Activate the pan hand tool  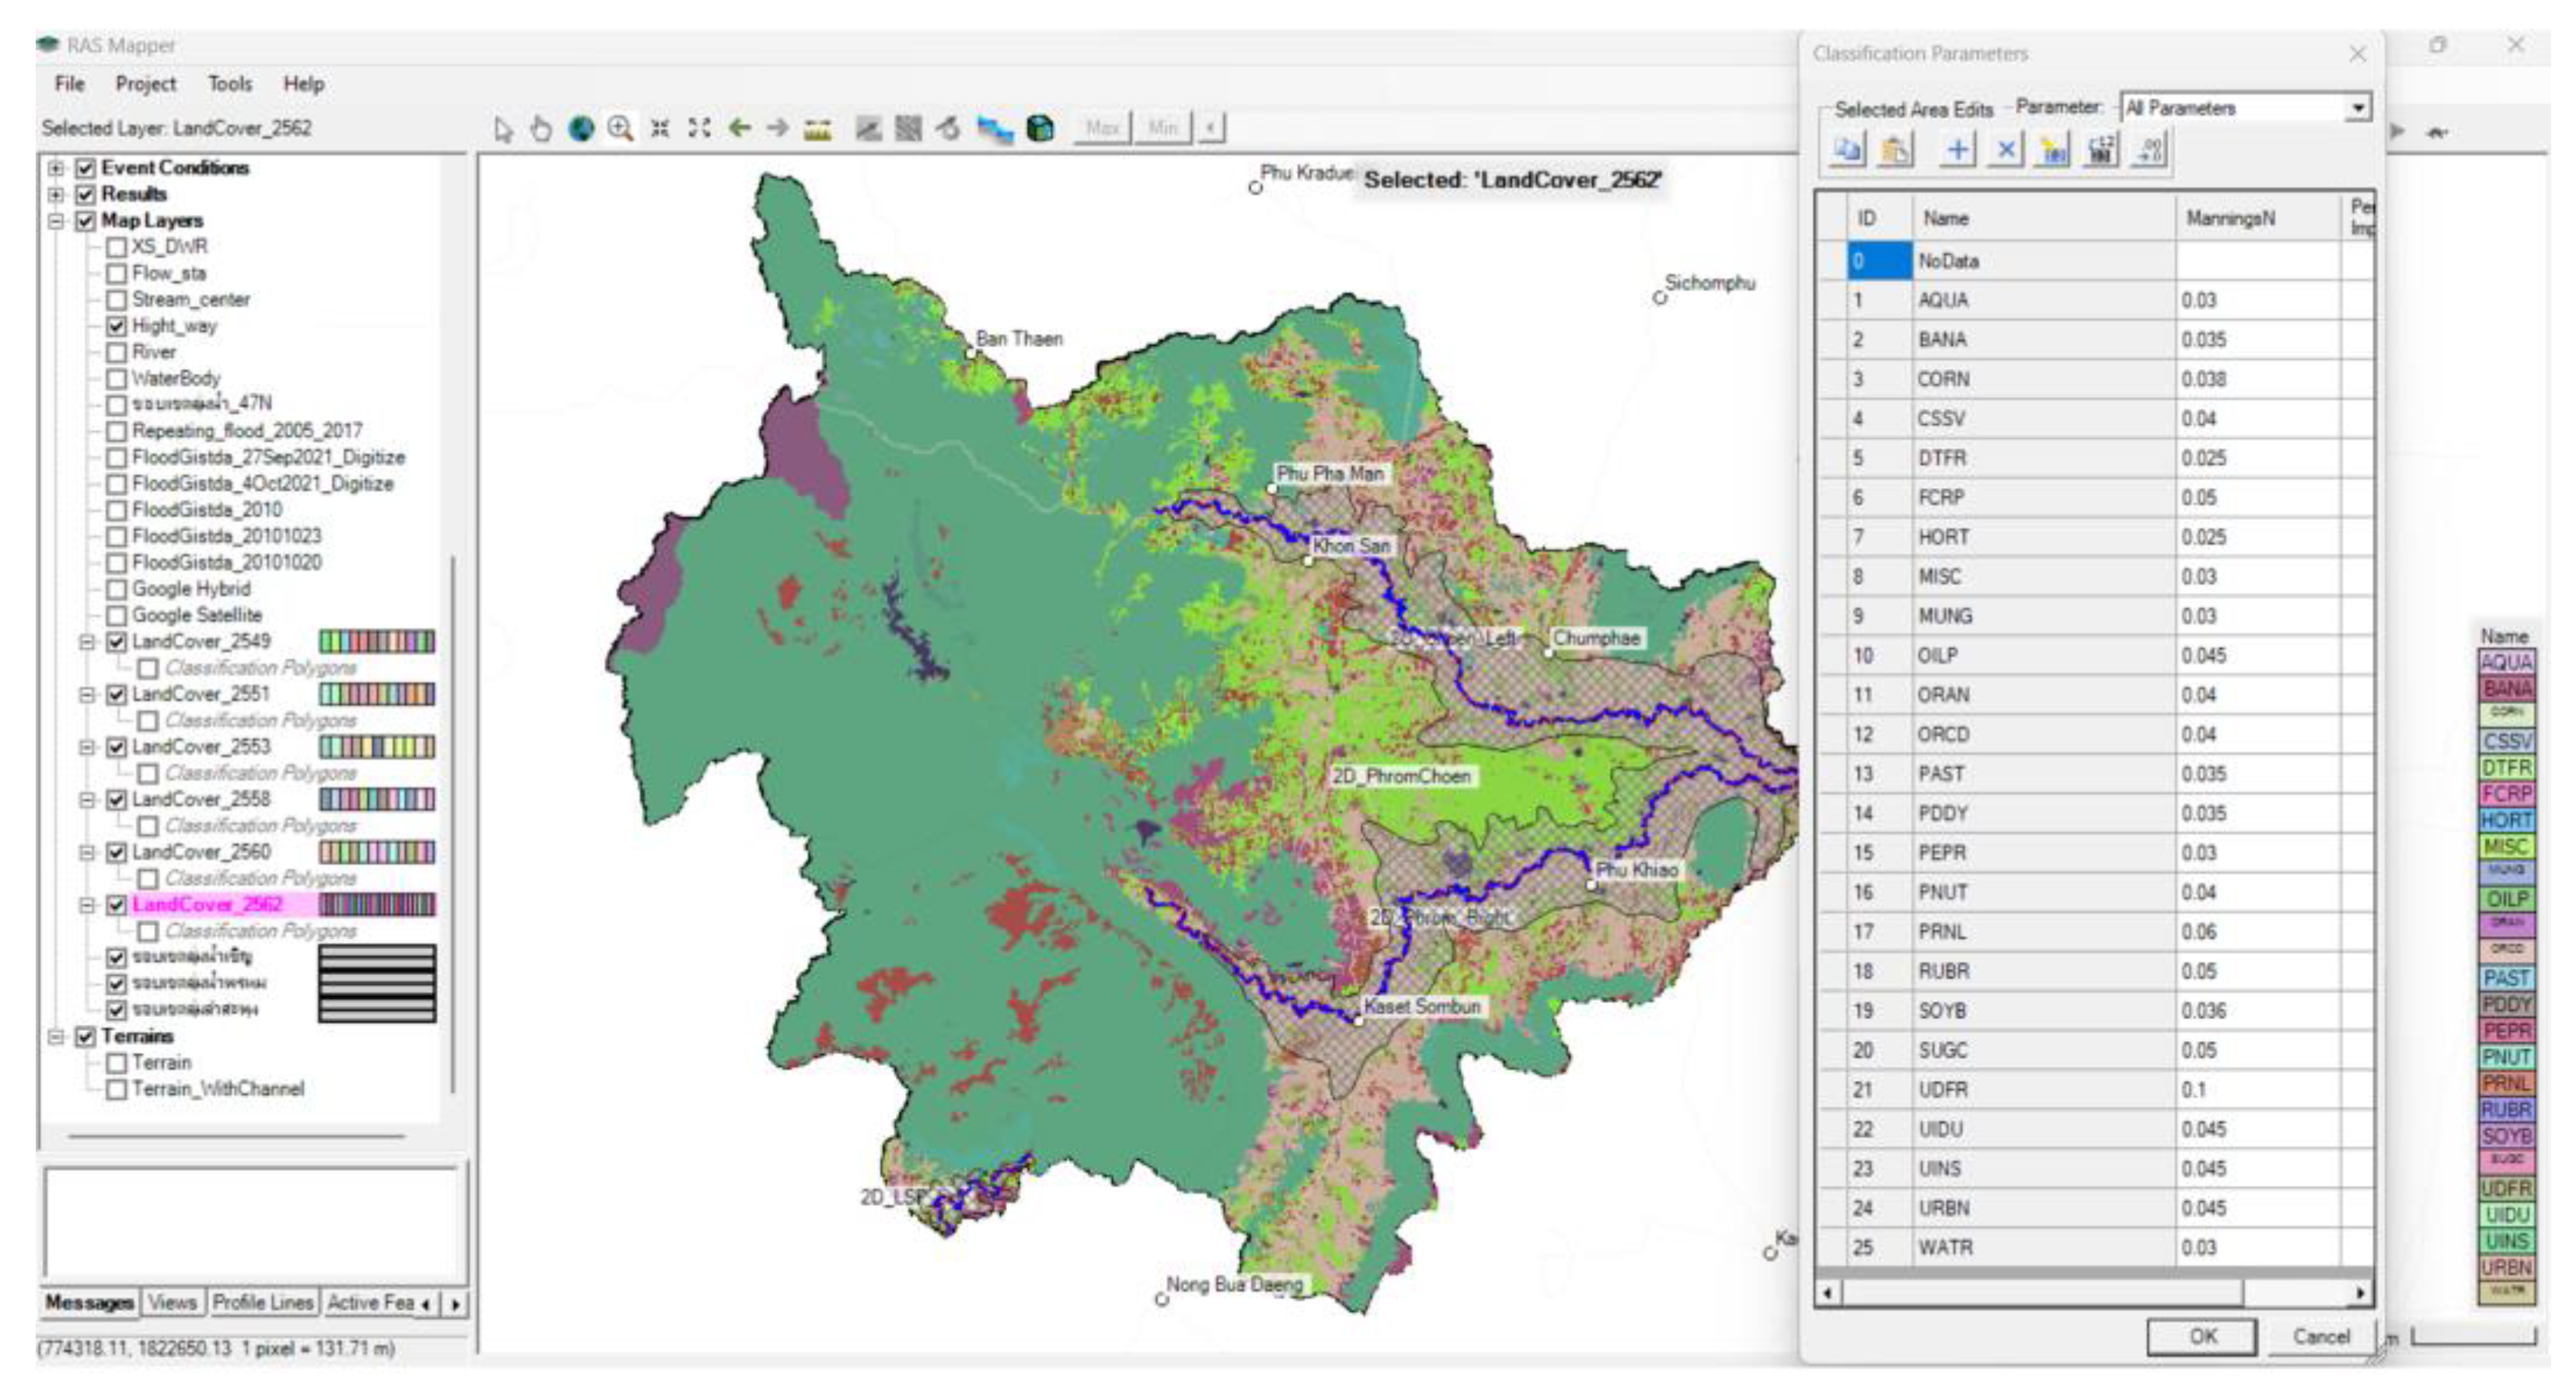click(541, 129)
